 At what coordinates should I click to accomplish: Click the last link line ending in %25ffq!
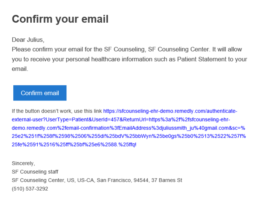[x=74, y=144]
